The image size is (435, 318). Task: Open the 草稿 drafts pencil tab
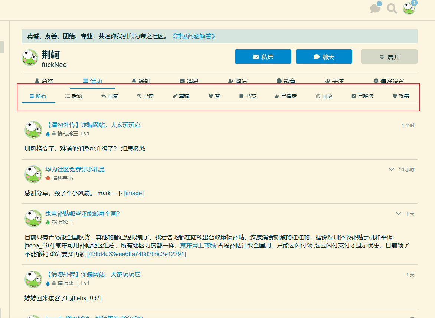tap(181, 96)
